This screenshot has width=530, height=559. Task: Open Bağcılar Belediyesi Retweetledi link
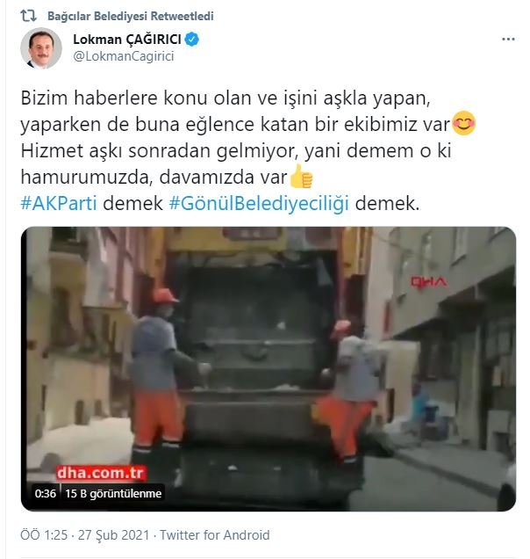tap(130, 16)
